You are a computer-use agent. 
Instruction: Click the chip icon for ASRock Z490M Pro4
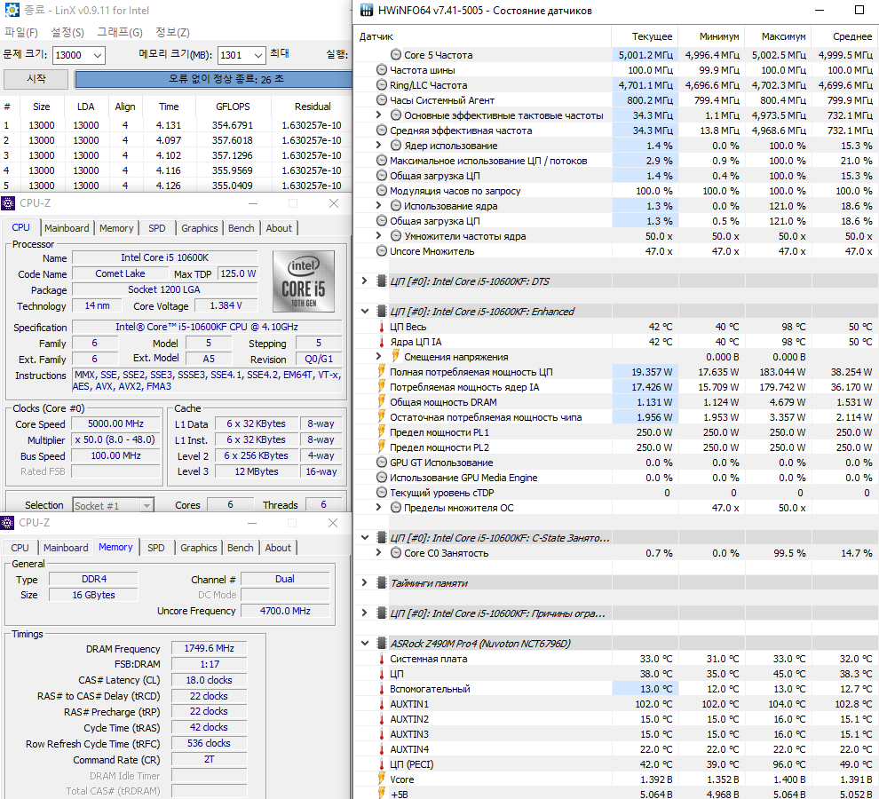381,643
